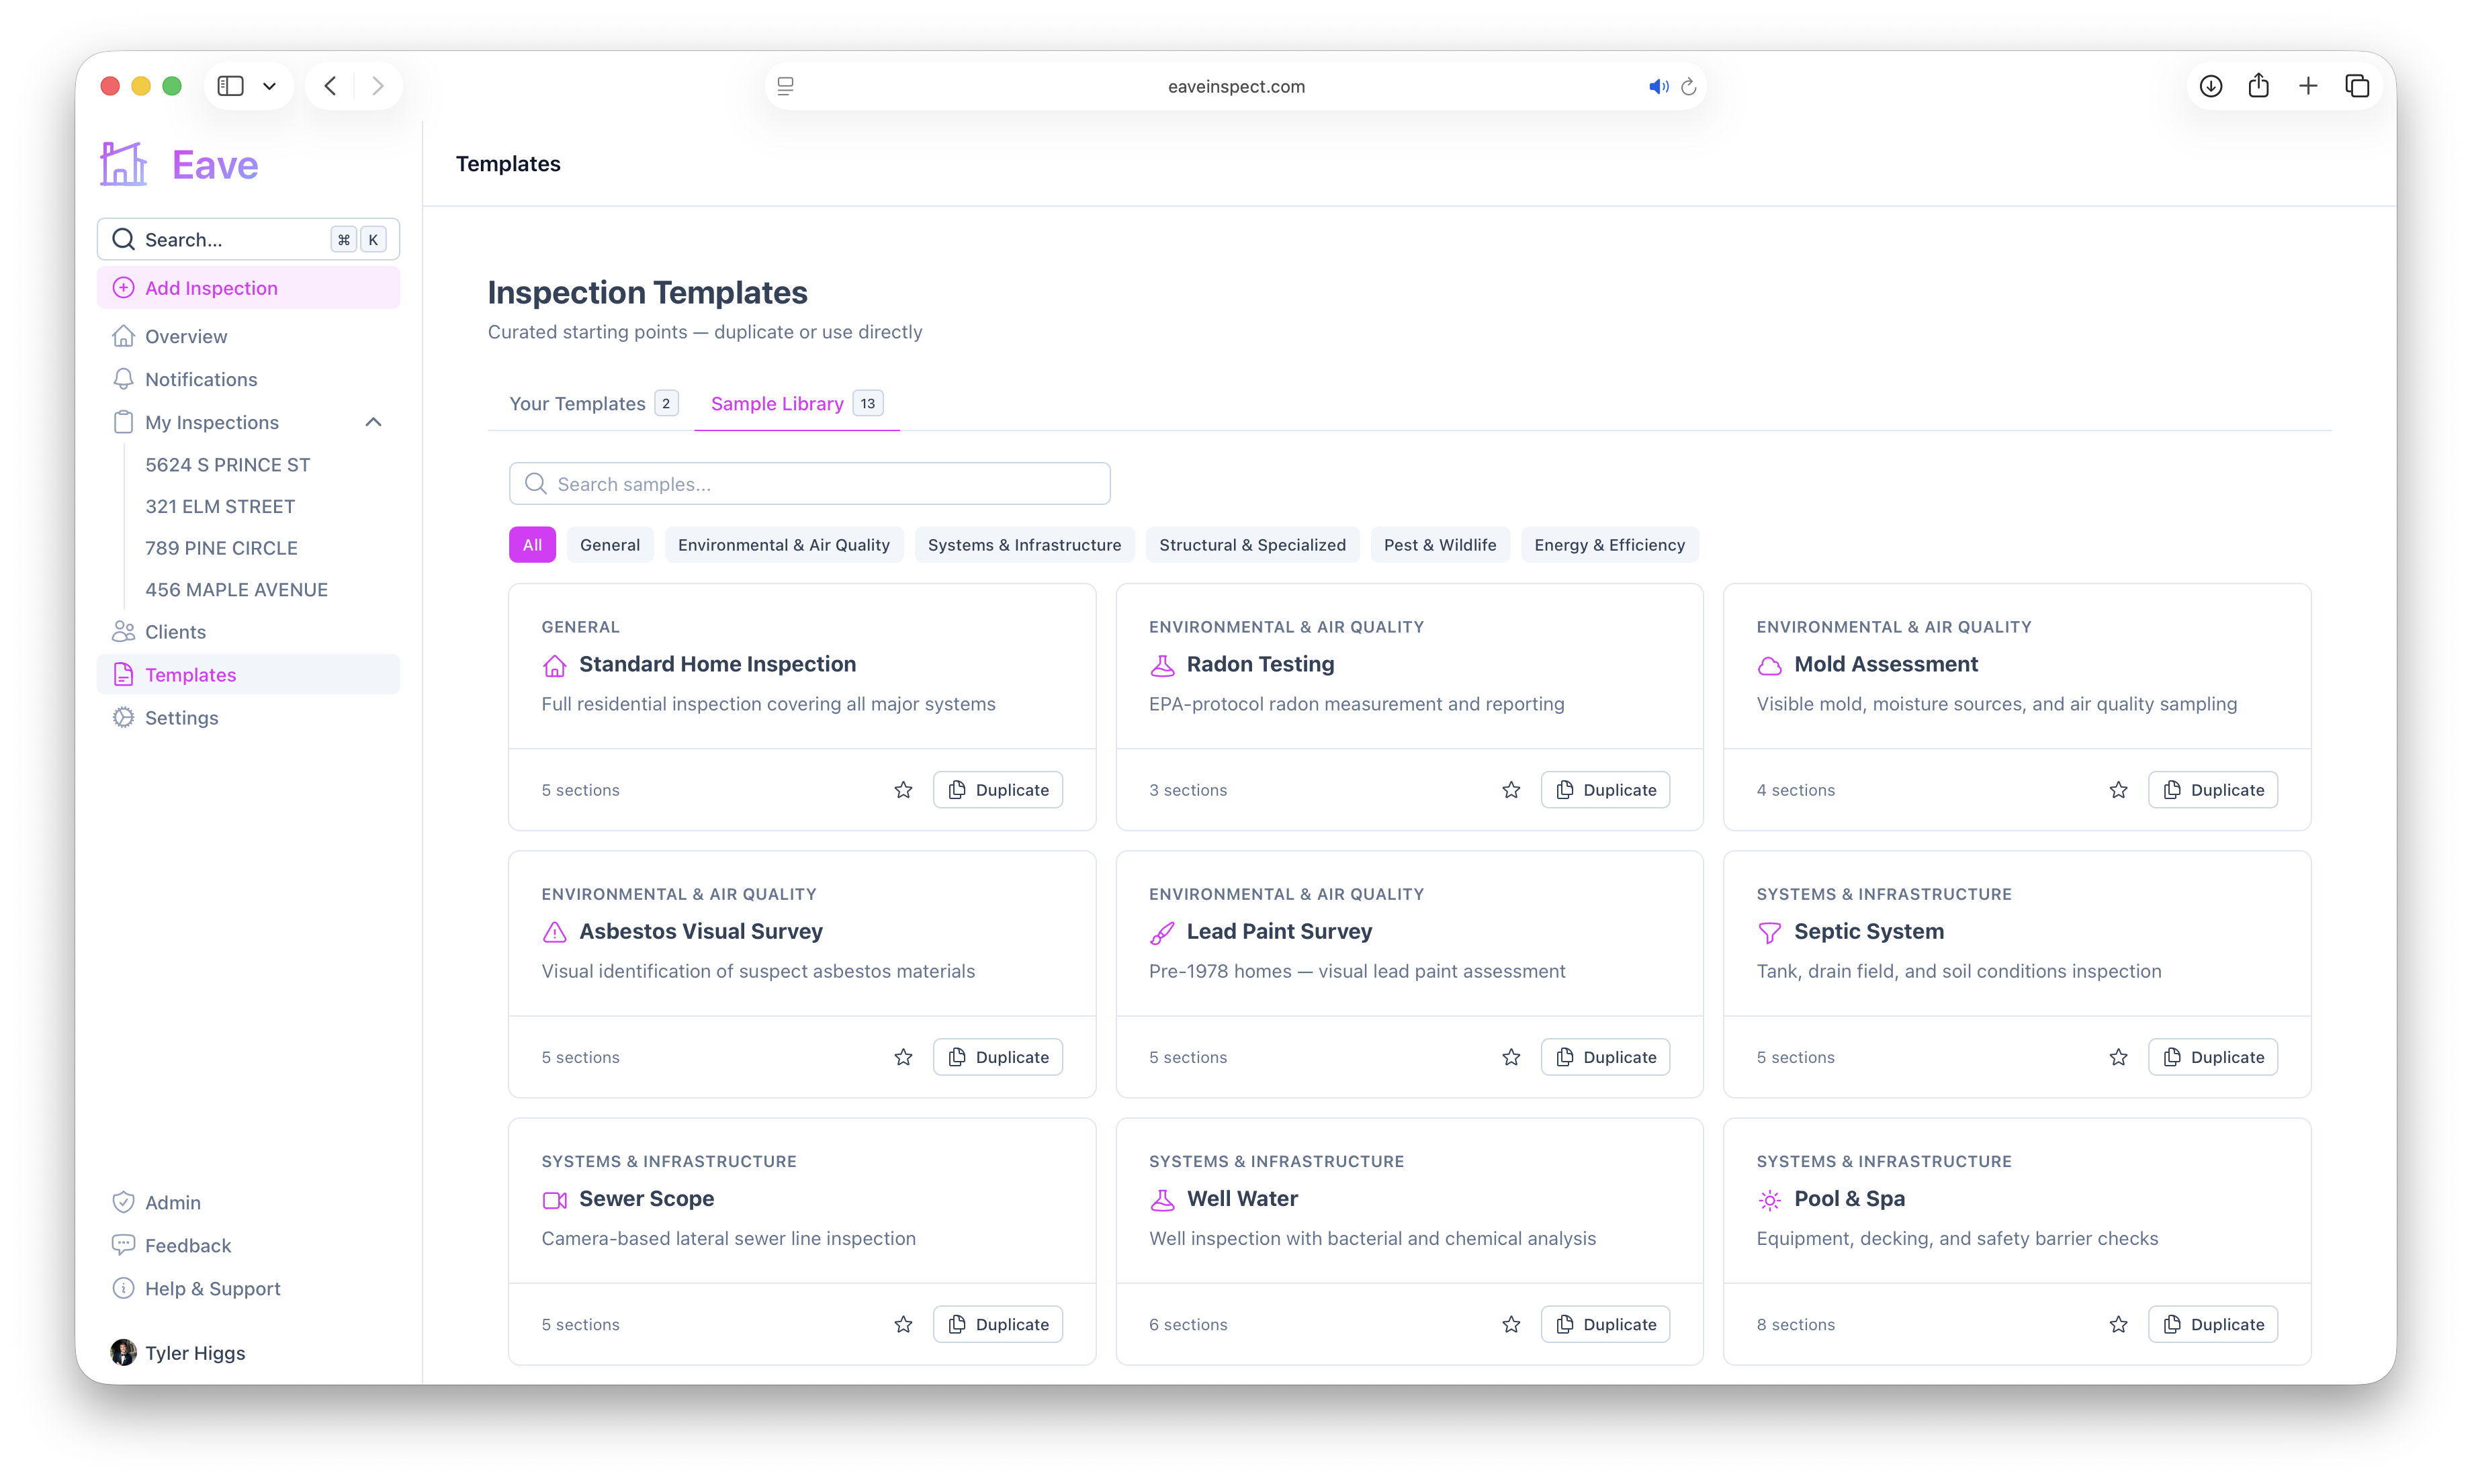Click the Search samples input field
The image size is (2472, 1484).
coord(809,484)
